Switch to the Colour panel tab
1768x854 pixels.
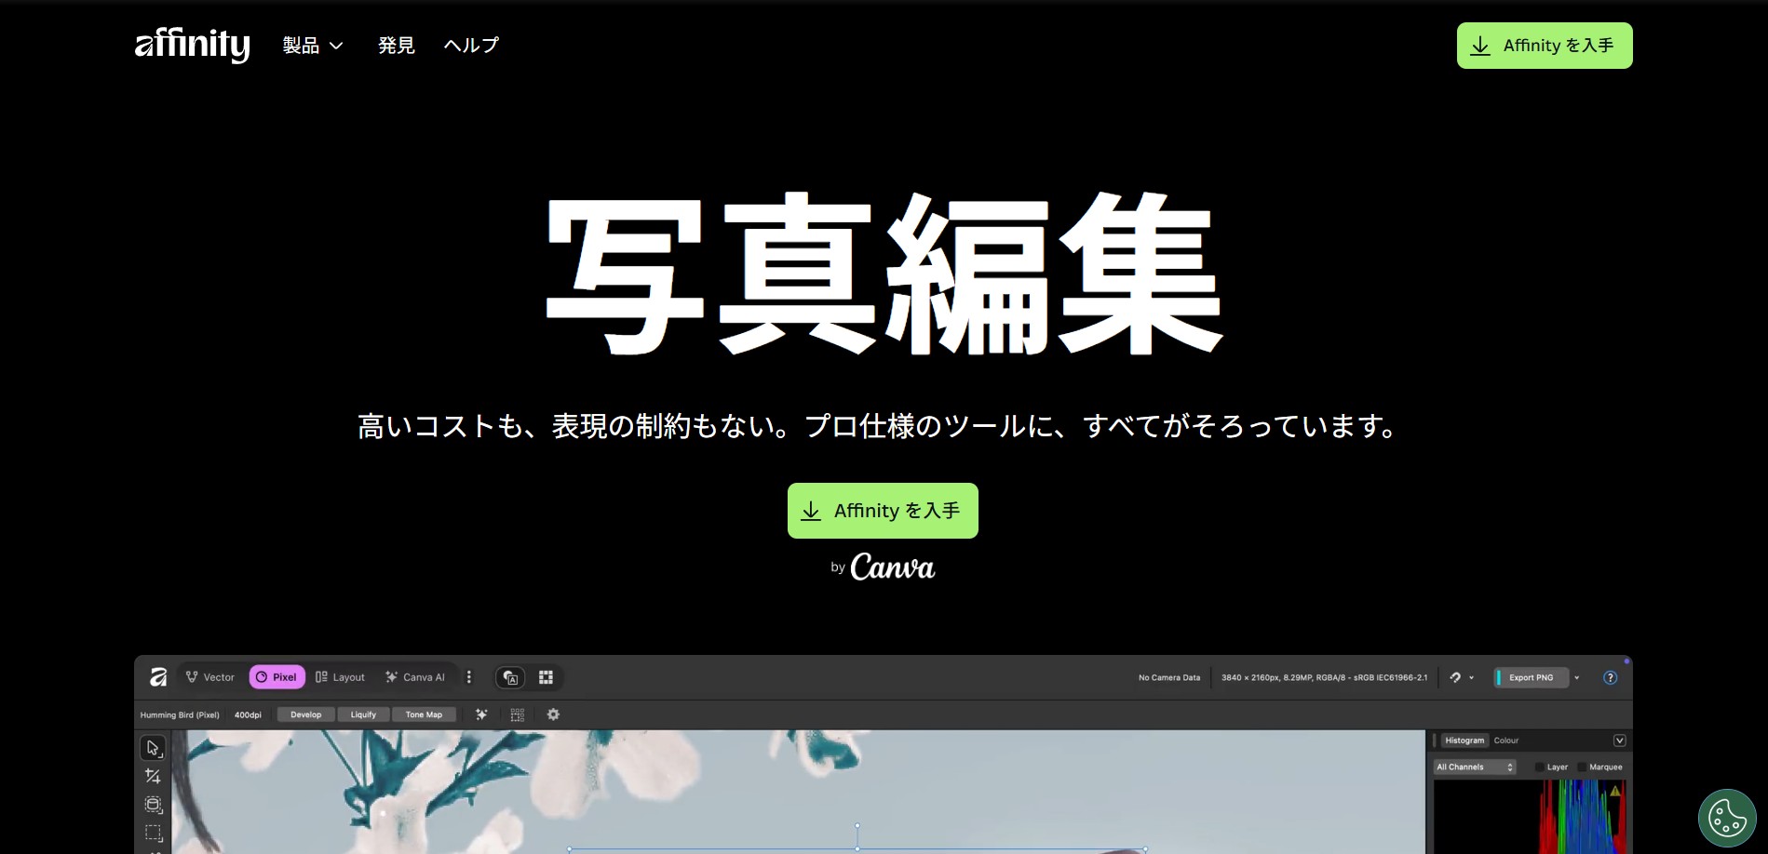click(x=1506, y=741)
